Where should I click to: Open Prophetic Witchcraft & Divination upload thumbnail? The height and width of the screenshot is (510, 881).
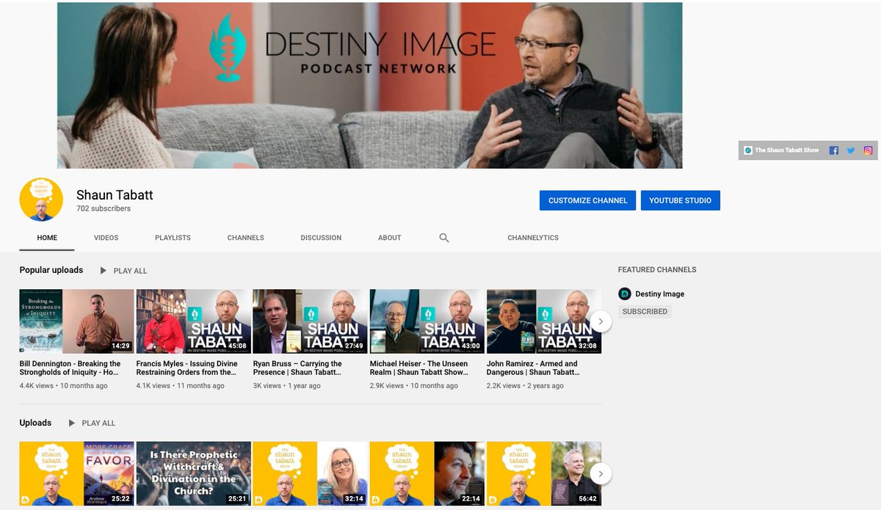coord(193,474)
